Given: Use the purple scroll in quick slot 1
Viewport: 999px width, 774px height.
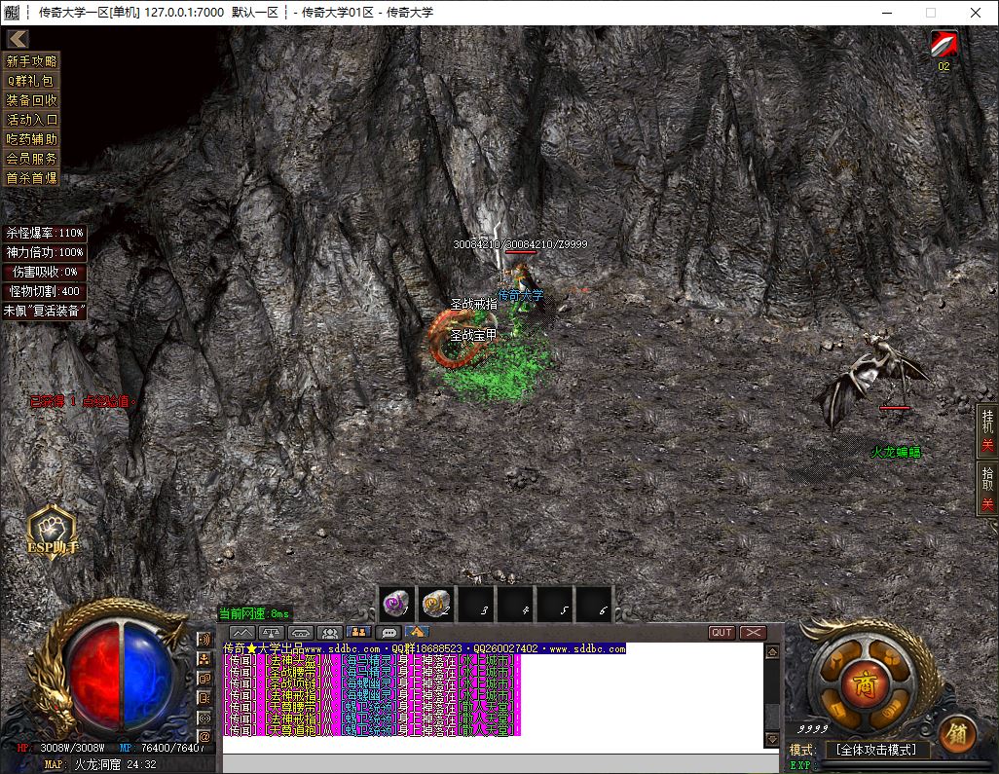Looking at the screenshot, I should tap(396, 606).
